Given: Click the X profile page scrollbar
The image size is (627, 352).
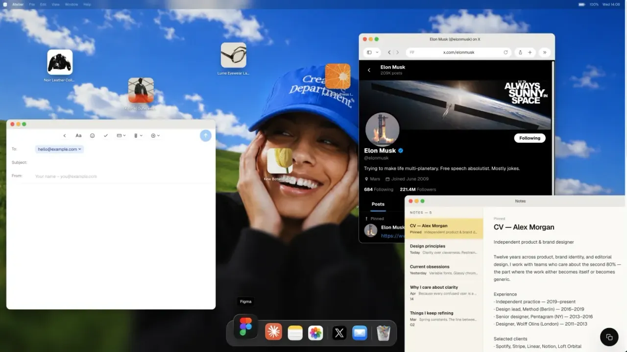Looking at the screenshot, I should point(553,128).
